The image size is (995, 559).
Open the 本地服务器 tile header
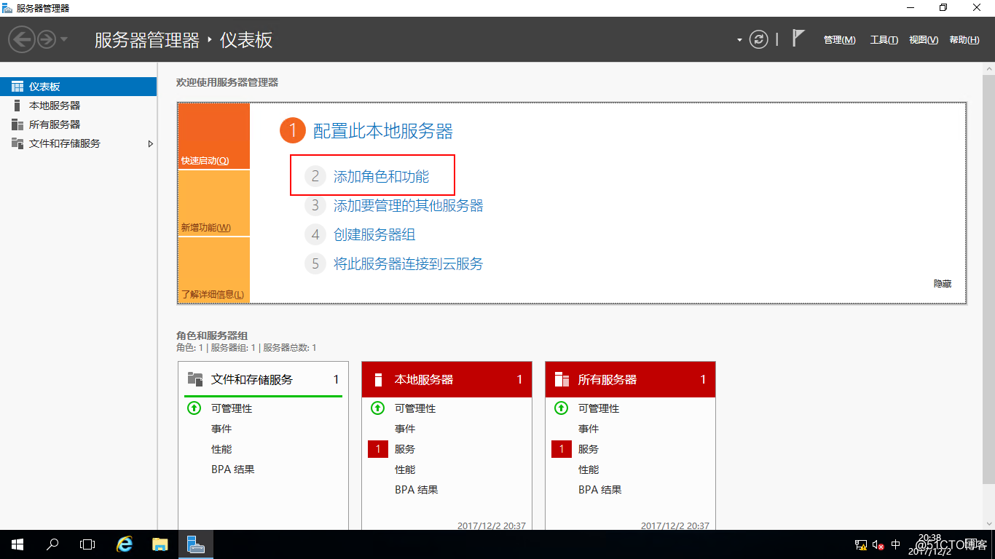tap(447, 379)
